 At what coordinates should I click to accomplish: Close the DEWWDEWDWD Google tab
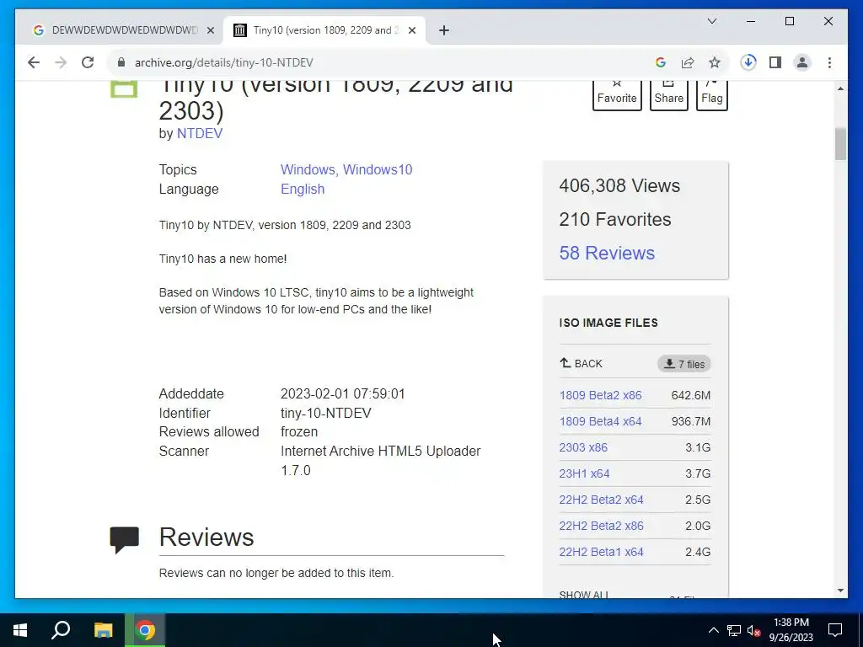[210, 30]
